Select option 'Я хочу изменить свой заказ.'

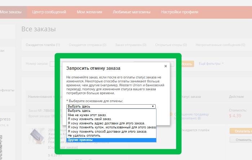111,119
